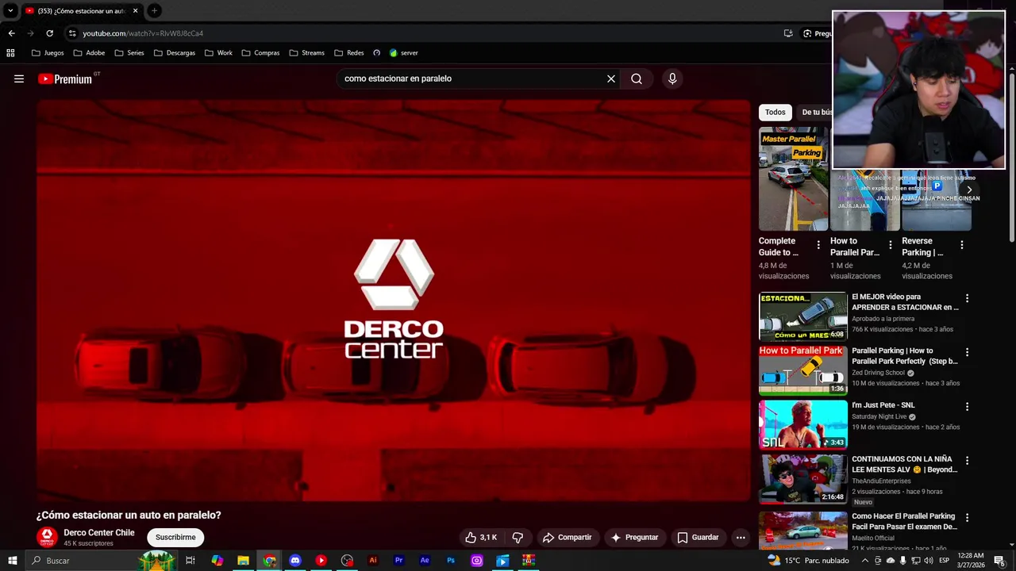Screen dimensions: 1016x571
Task: Open options for 'I'm Just Pete - SNL' video
Action: click(967, 407)
